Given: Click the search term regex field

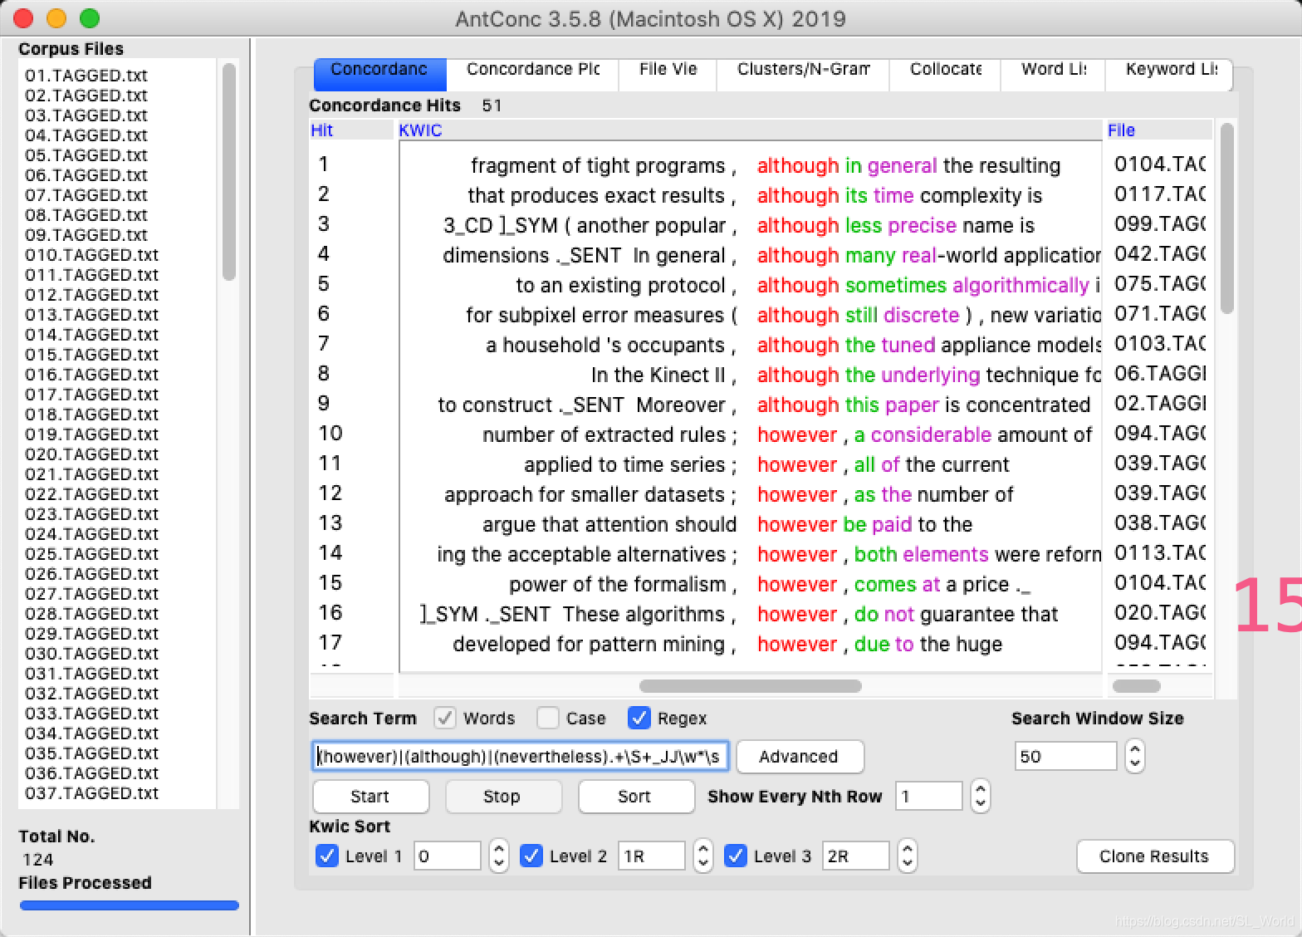Looking at the screenshot, I should pyautogui.click(x=521, y=757).
